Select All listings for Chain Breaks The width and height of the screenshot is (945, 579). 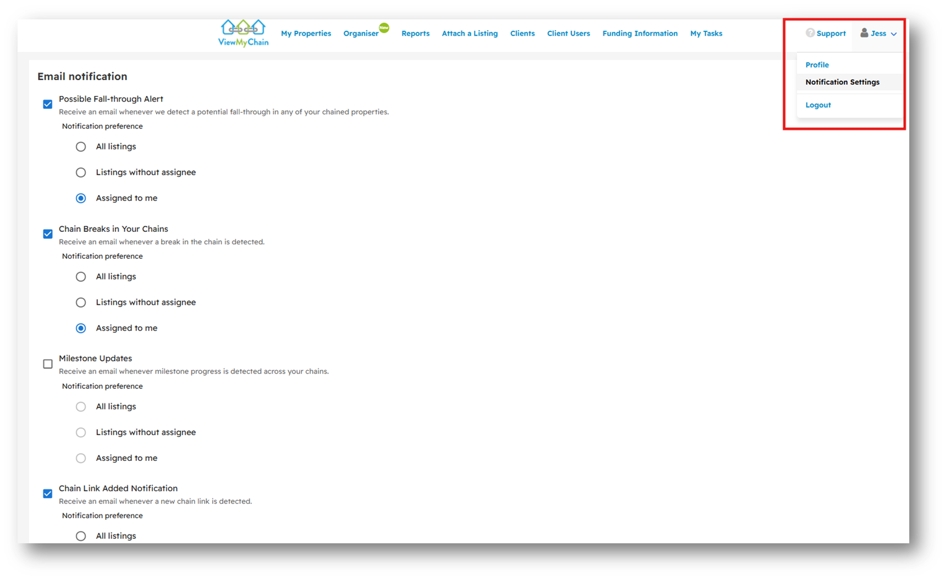click(x=81, y=277)
